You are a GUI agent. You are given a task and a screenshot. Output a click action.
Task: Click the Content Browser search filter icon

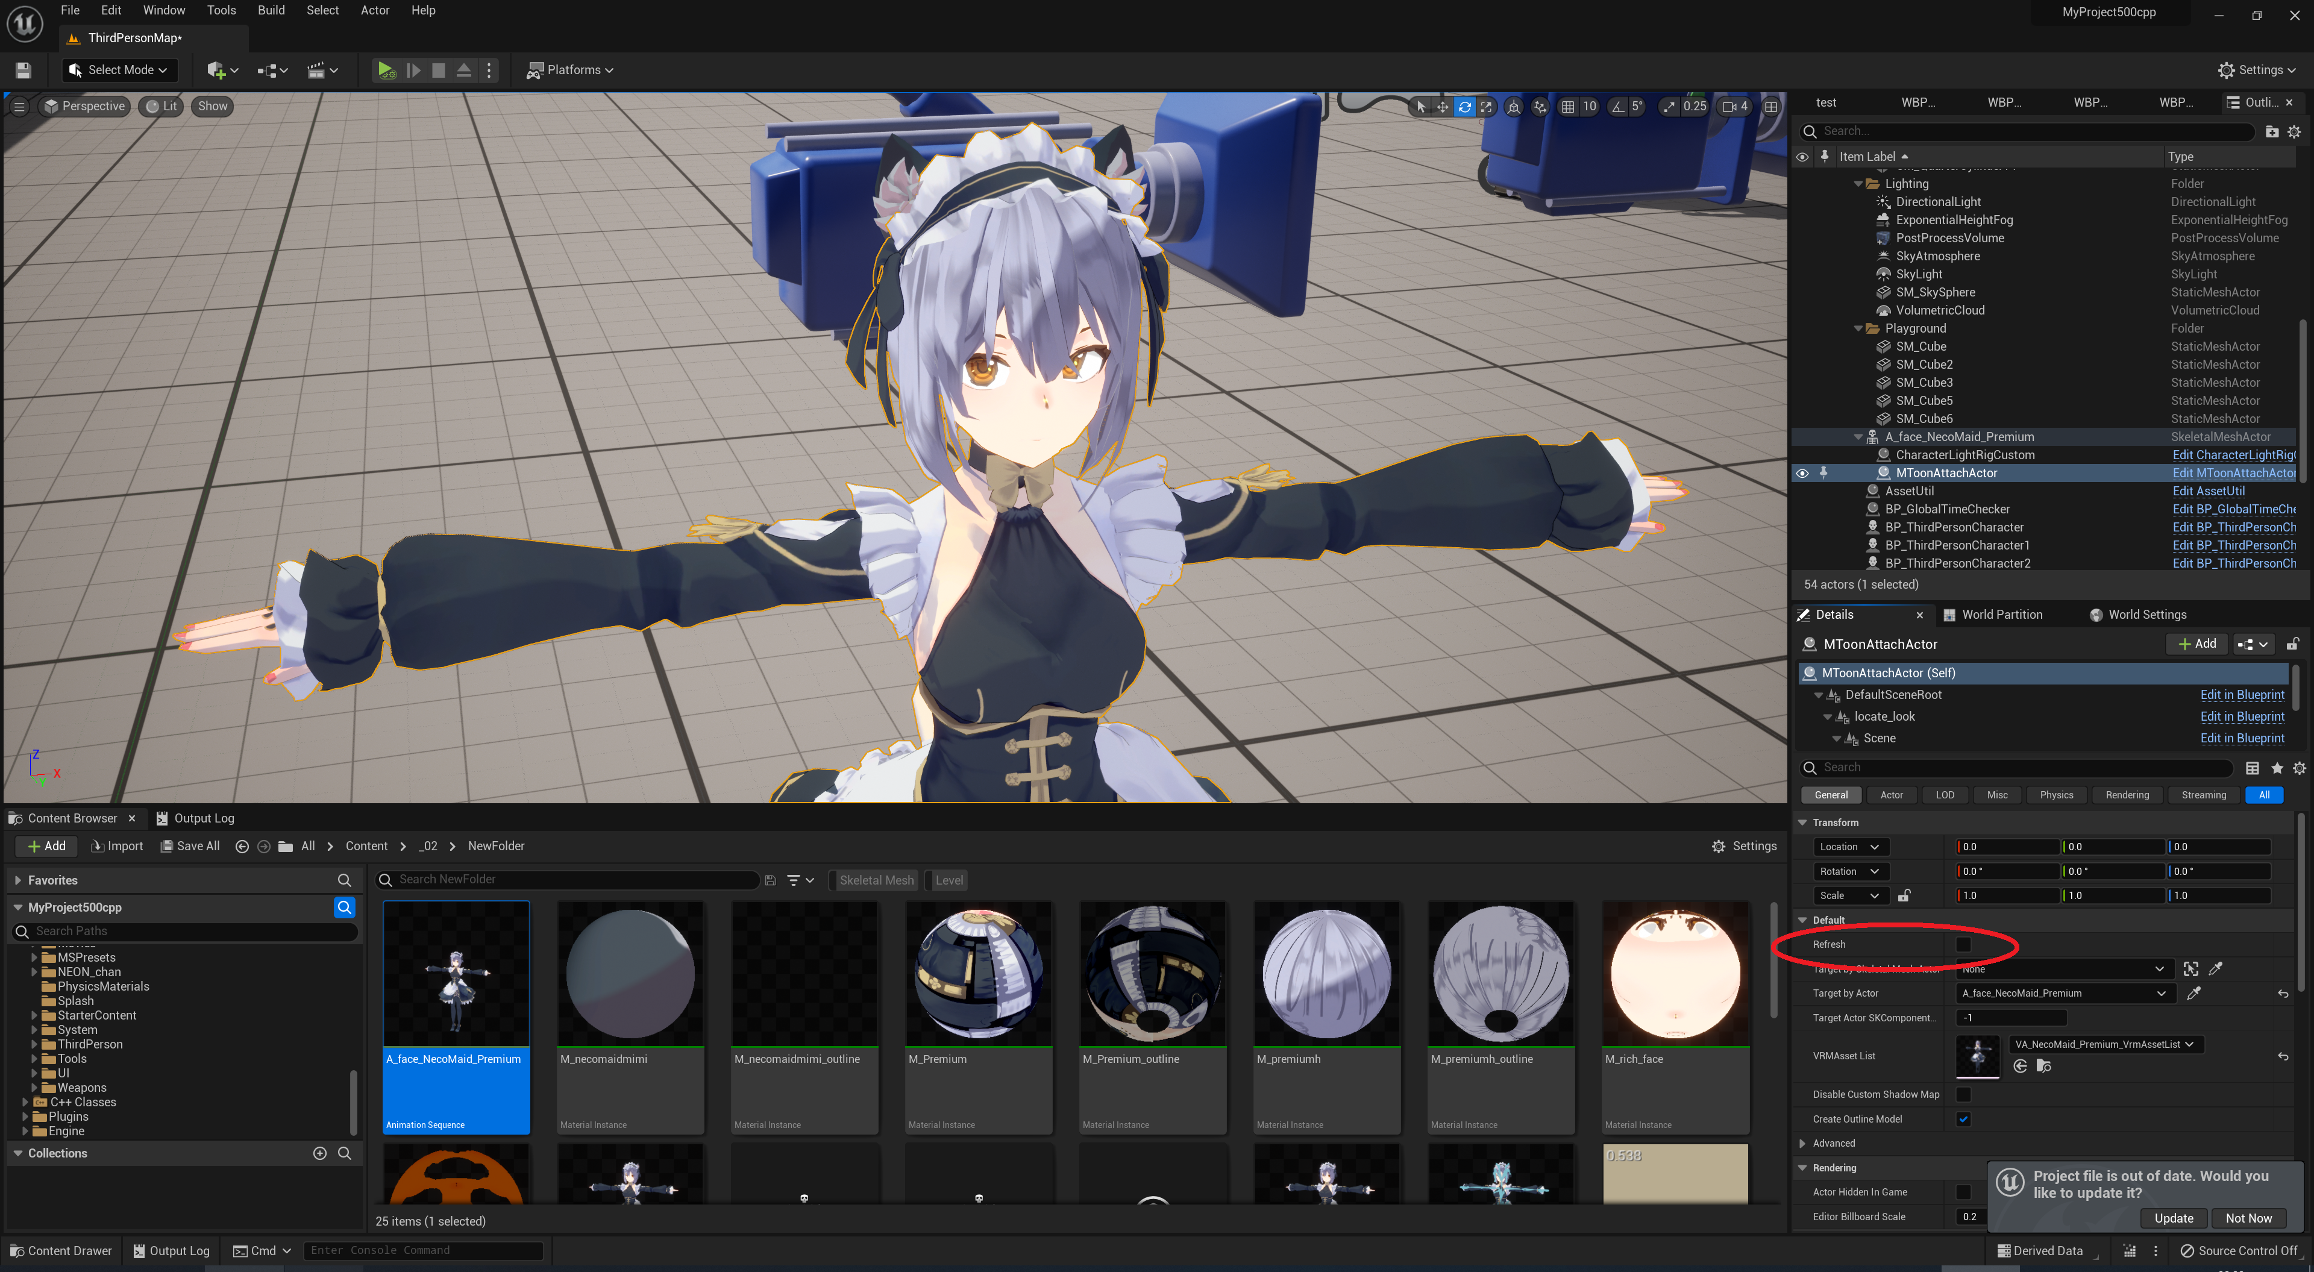(793, 880)
